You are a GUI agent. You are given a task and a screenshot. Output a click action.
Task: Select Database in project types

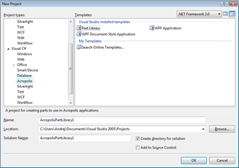(24, 76)
